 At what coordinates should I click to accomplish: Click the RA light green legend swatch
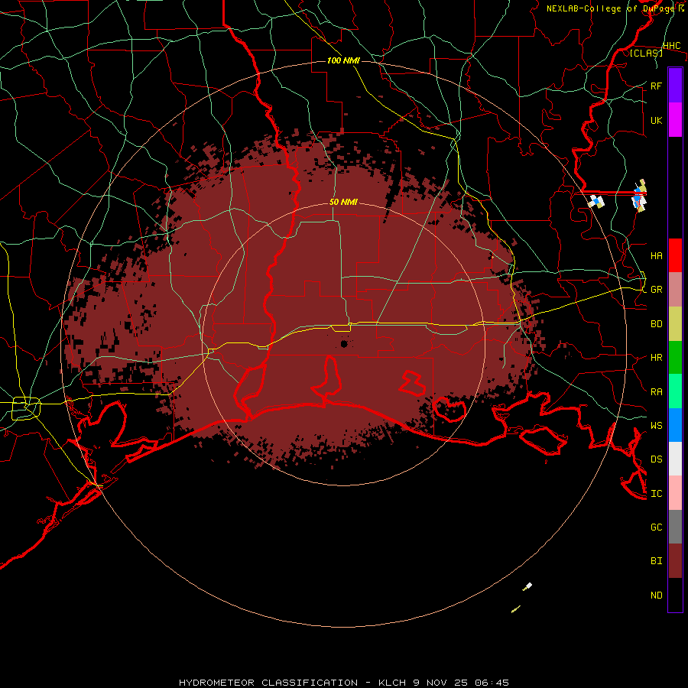[x=675, y=391]
